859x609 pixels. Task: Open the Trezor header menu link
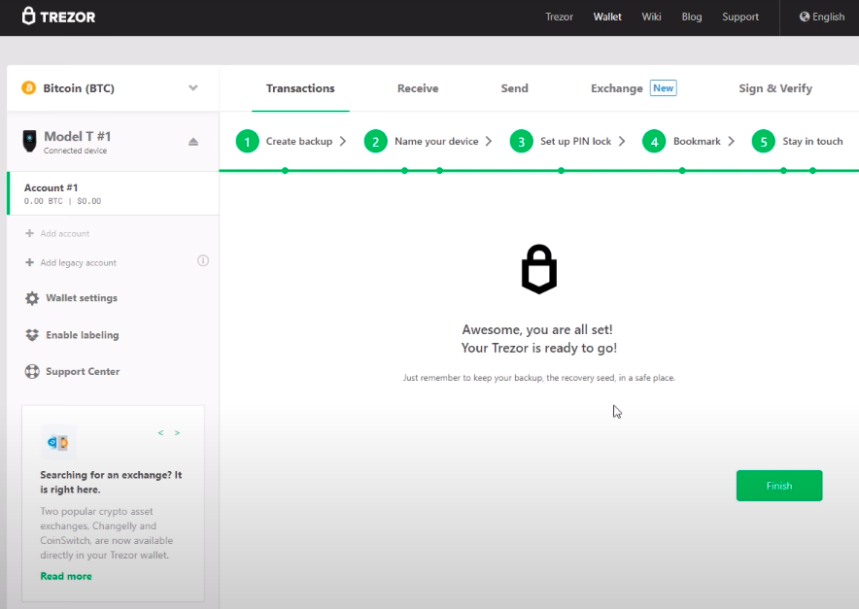point(559,17)
